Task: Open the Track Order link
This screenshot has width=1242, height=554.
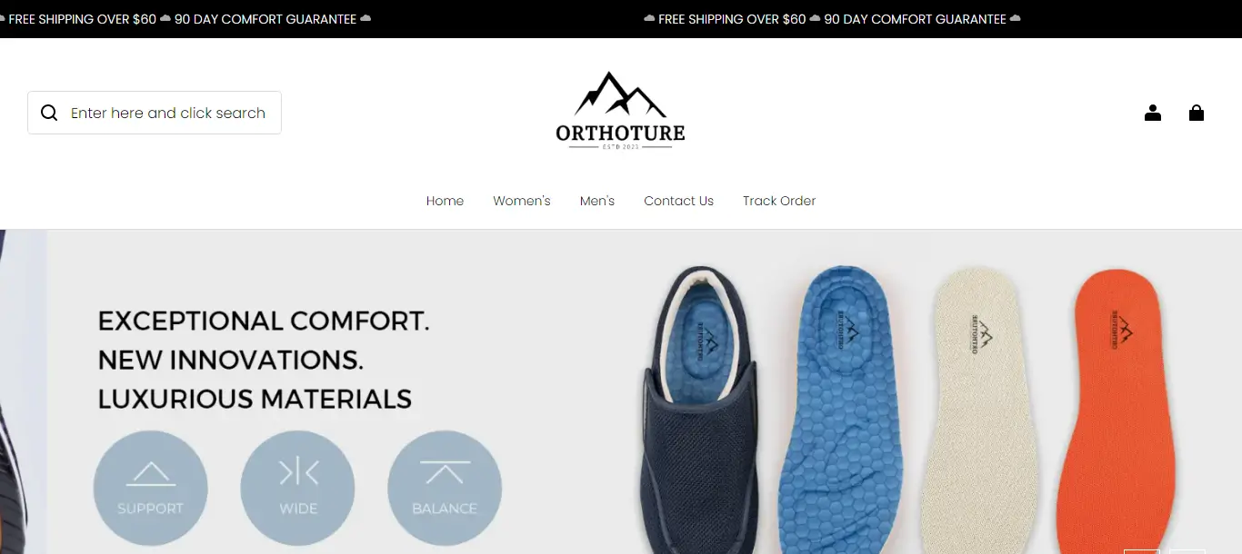Action: pyautogui.click(x=779, y=201)
